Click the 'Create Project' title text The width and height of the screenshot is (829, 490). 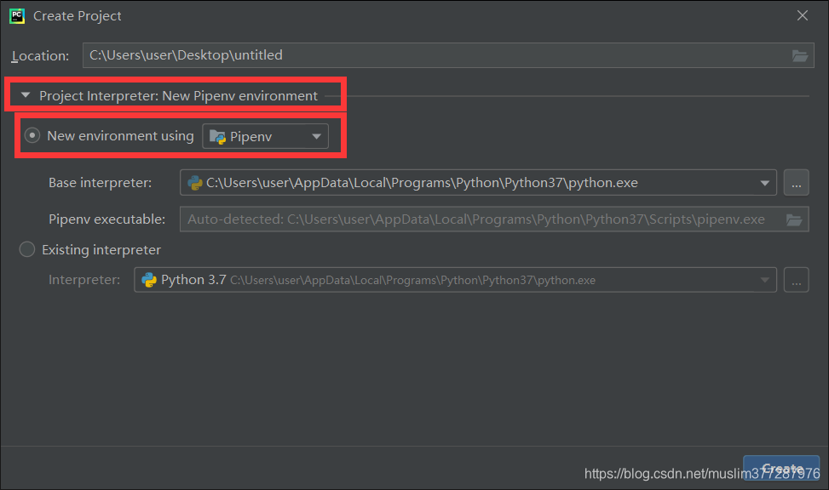click(x=78, y=16)
